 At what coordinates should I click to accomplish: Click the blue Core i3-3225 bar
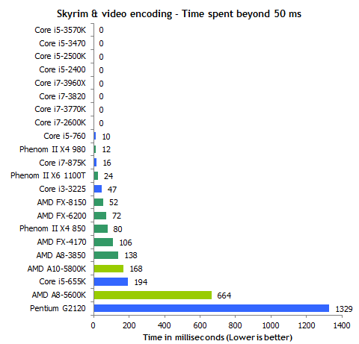pyautogui.click(x=98, y=189)
